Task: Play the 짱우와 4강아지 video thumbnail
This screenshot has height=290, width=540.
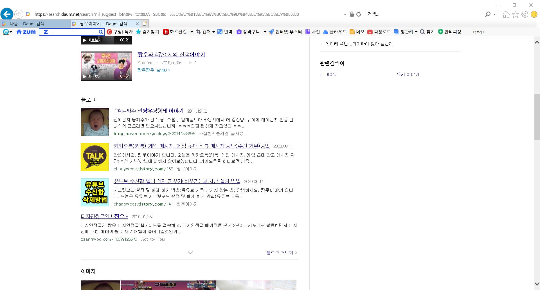Action: (x=106, y=66)
